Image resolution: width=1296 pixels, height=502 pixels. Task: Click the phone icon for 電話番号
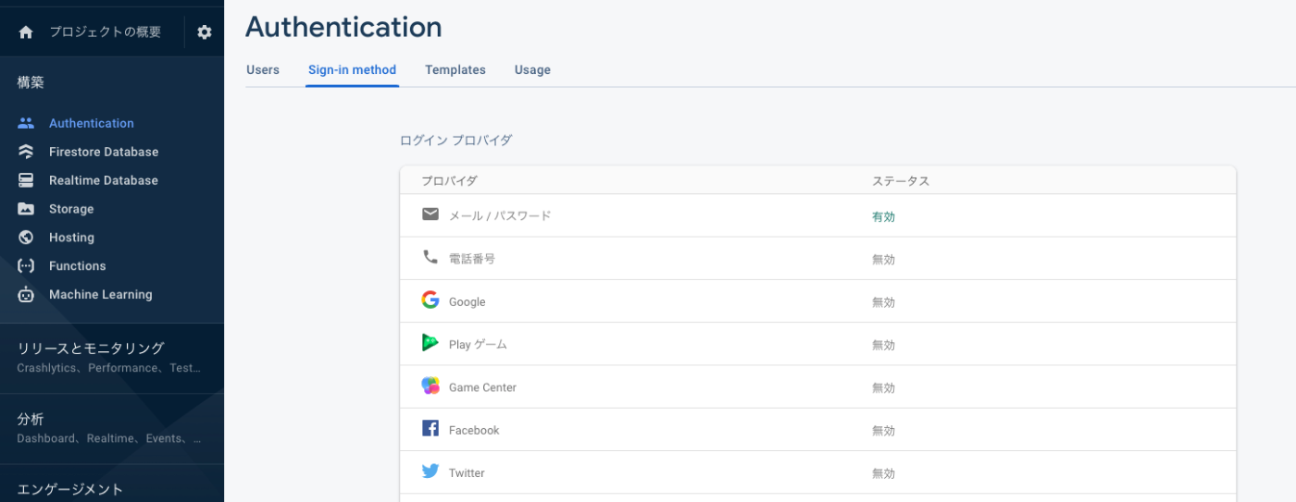click(430, 258)
